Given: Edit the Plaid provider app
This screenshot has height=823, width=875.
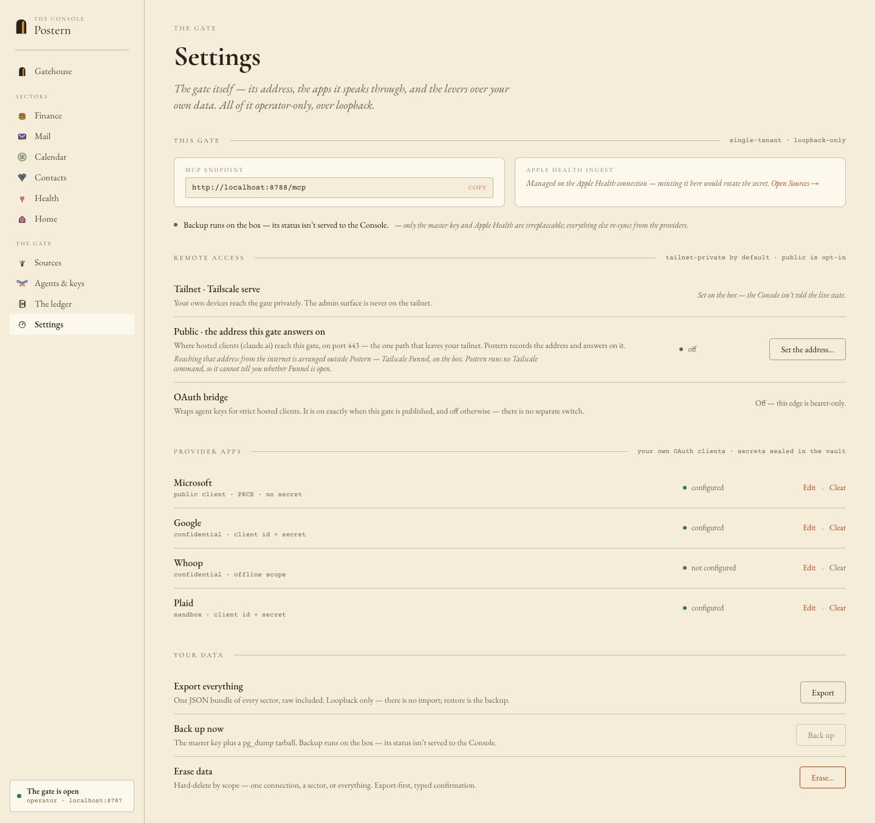Looking at the screenshot, I should pyautogui.click(x=809, y=608).
